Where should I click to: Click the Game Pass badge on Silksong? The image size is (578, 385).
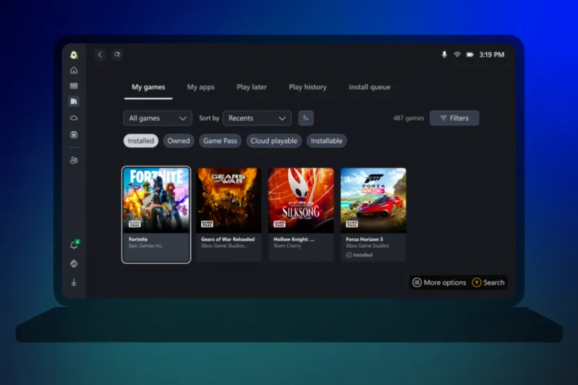click(x=280, y=223)
